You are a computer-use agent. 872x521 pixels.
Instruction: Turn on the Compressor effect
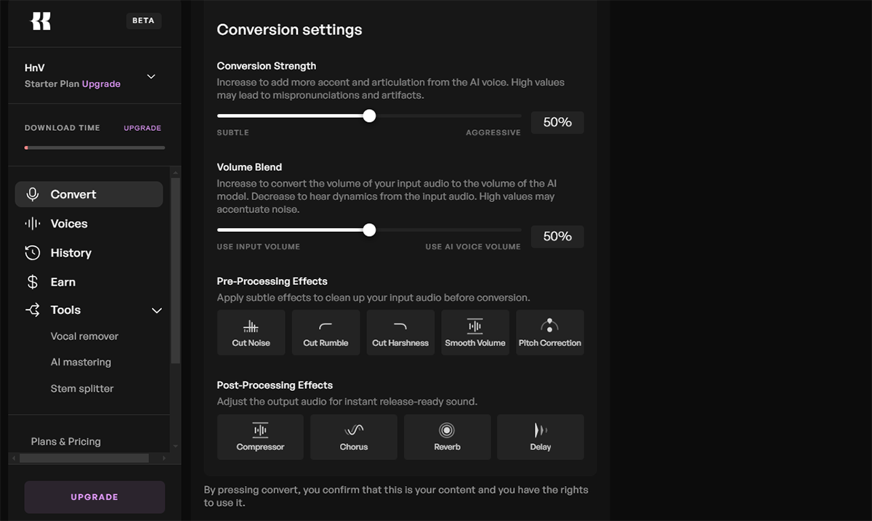point(260,437)
